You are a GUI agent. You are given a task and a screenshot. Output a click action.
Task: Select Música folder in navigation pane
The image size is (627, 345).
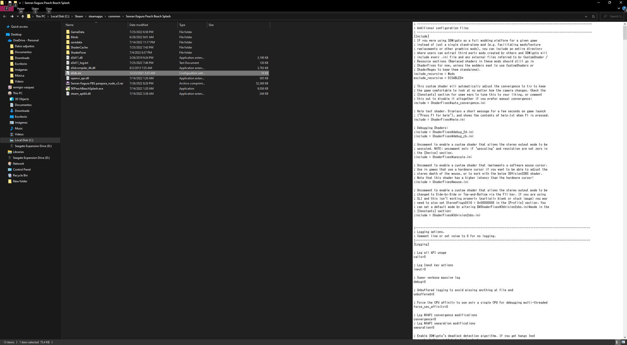(x=19, y=76)
